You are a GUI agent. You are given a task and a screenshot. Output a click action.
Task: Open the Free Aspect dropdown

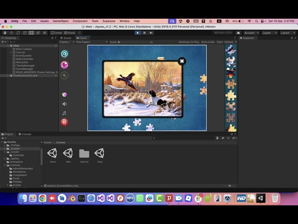92,42
